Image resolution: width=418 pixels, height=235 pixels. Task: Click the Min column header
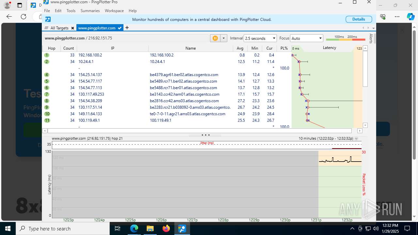[255, 48]
